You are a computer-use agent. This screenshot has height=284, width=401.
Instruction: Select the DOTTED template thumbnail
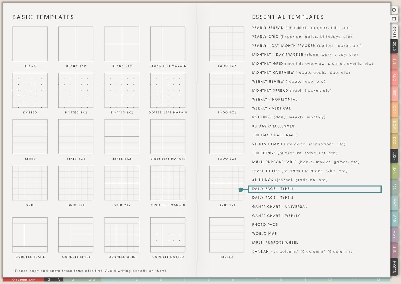click(30, 90)
